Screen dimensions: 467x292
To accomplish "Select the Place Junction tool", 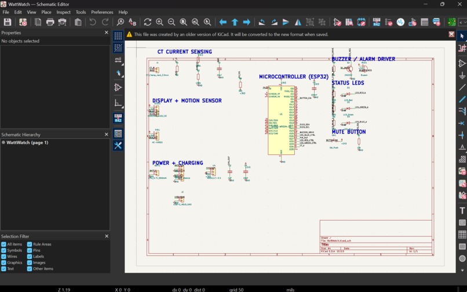I will click(x=462, y=135).
